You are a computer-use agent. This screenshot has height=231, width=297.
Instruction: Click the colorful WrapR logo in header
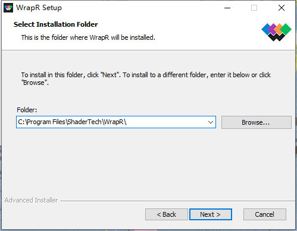click(276, 32)
